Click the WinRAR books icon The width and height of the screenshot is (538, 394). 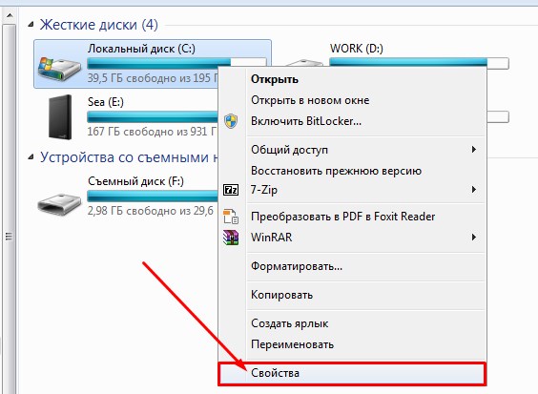231,238
